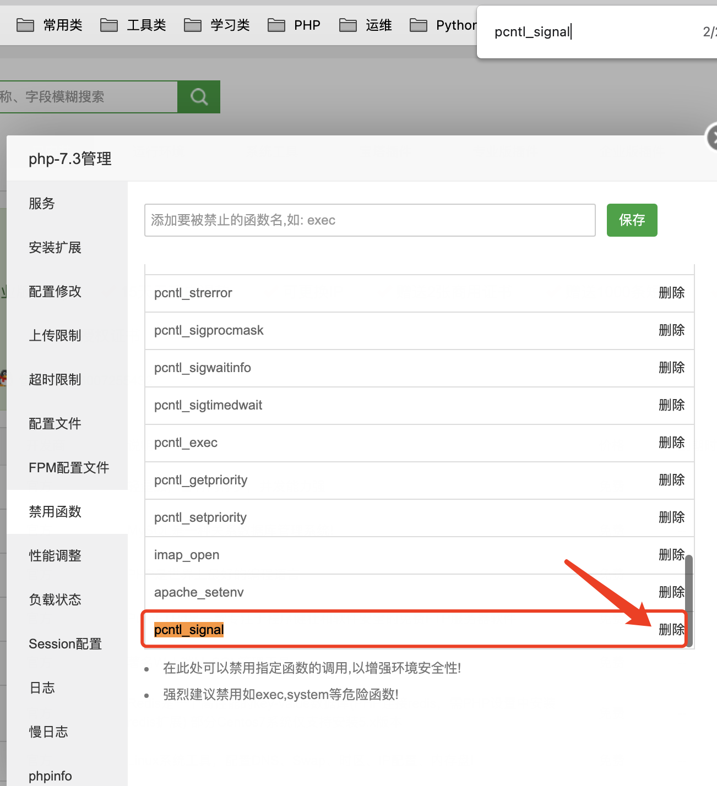
Task: Click the pcntl_sigwaitinfo function name
Action: 203,368
